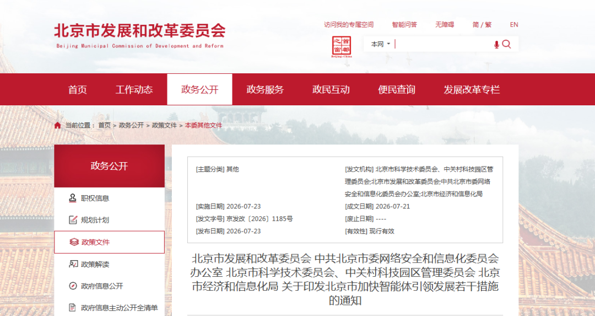This screenshot has height=316, width=595.
Task: Click the microphone voice search icon
Action: pos(496,45)
